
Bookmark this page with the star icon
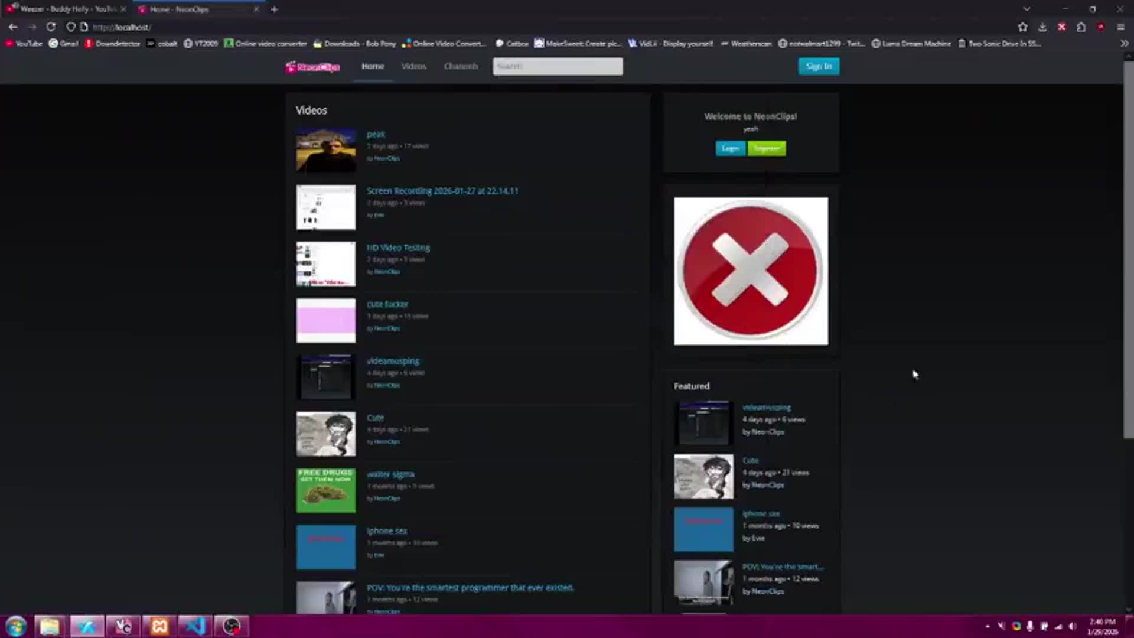pyautogui.click(x=1023, y=27)
